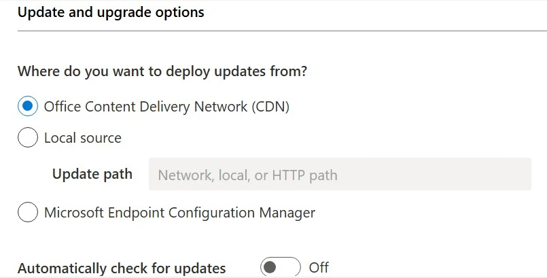Viewport: 547px width, 278px height.
Task: Click the empty right end of Update path box
Action: [x=503, y=175]
